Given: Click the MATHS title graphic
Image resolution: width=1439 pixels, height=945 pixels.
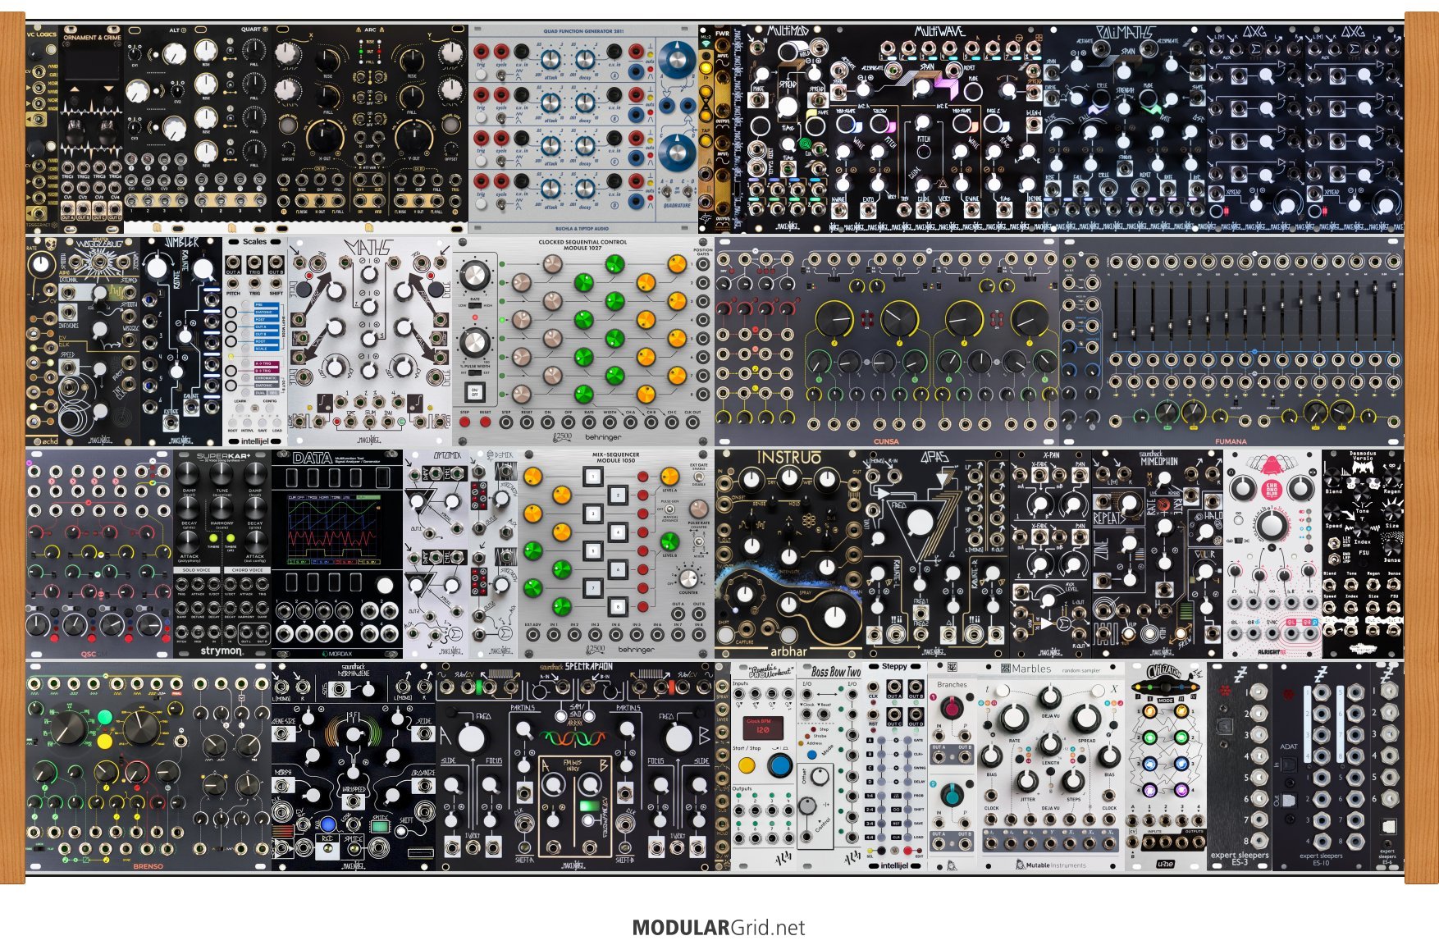Looking at the screenshot, I should 369,248.
